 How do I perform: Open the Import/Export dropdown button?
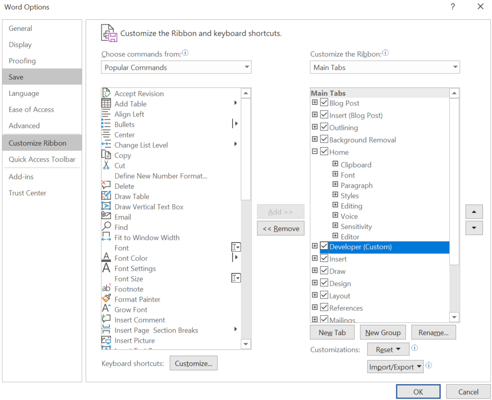point(395,367)
